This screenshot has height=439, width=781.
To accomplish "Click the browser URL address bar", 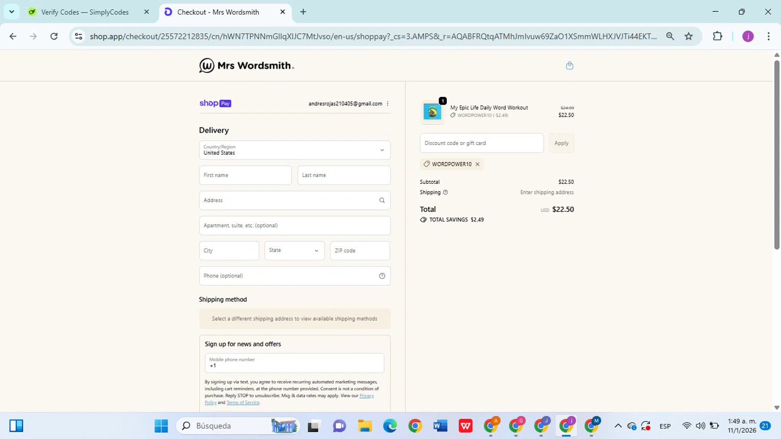I will 373,36.
